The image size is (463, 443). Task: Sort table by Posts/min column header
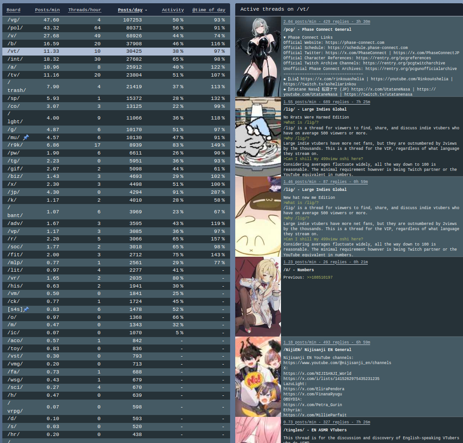coord(47,10)
